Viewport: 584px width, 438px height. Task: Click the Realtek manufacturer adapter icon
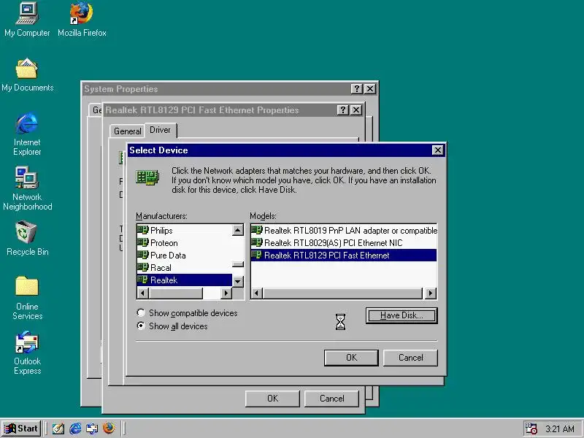[142, 280]
